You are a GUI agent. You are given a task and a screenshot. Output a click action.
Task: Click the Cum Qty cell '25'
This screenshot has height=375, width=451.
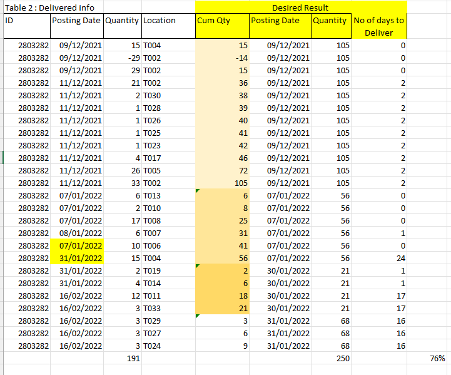[222, 220]
